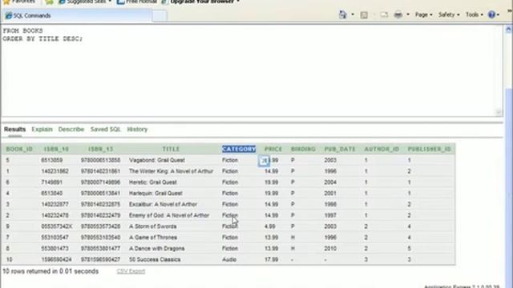Click the PUBLISHER_ID value 5
This screenshot has height=288, width=513.
pyautogui.click(x=410, y=249)
